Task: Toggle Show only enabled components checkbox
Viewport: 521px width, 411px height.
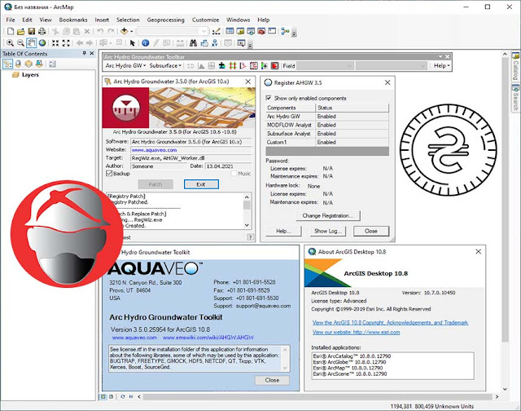Action: [269, 98]
